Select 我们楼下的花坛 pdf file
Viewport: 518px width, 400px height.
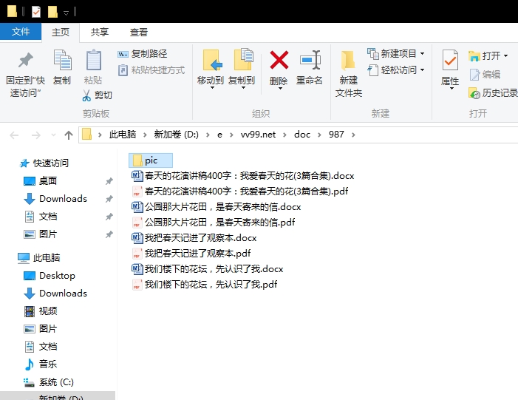point(205,285)
